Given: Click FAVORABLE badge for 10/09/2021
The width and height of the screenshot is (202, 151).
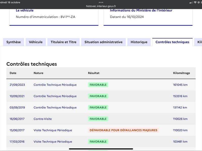Looking at the screenshot, I should pyautogui.click(x=98, y=96).
